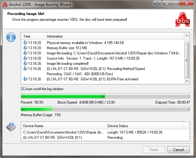Click the large blue information icon beside log

(11, 37)
